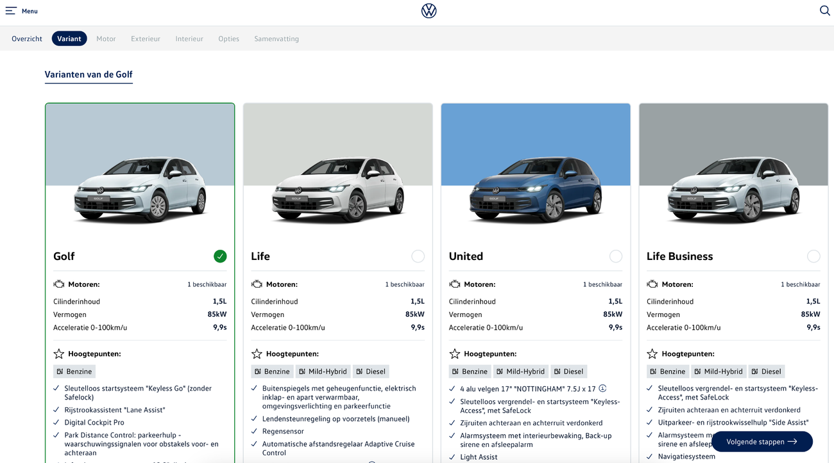Click the engine icon in the United card
Image resolution: width=834 pixels, height=463 pixels.
point(455,284)
